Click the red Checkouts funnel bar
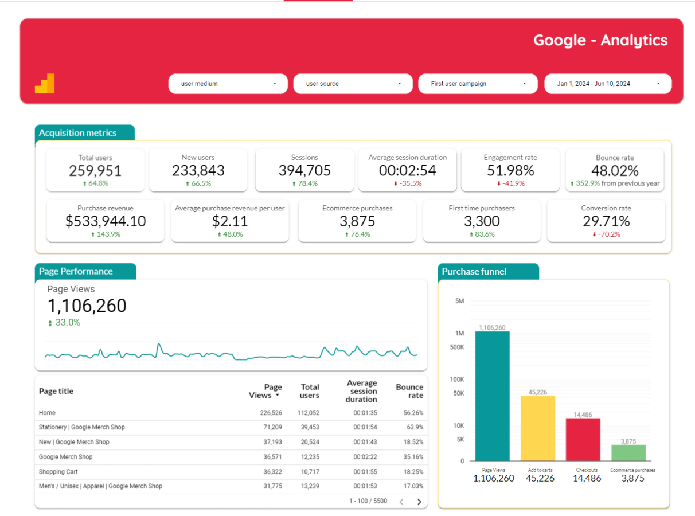695x516 pixels. click(583, 440)
